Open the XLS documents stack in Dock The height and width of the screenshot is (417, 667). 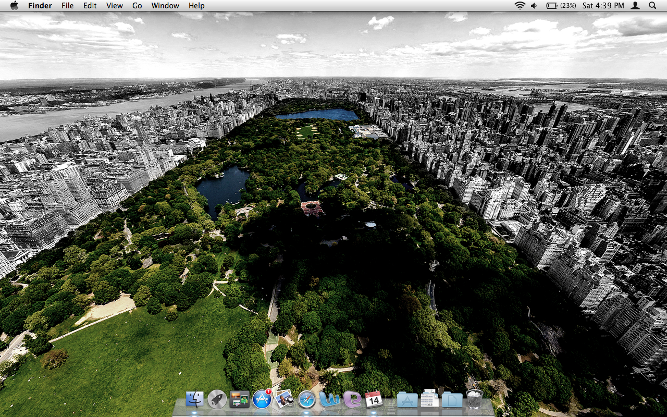pyautogui.click(x=429, y=399)
